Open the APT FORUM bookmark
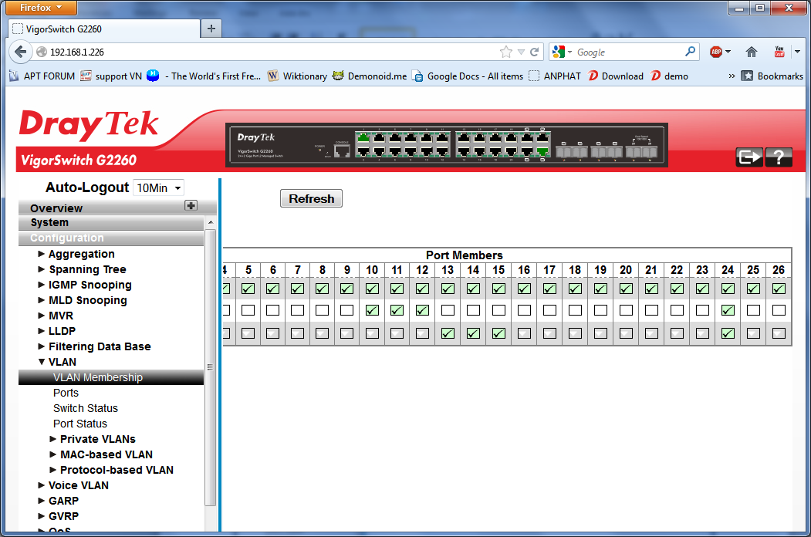The width and height of the screenshot is (811, 537). pyautogui.click(x=42, y=76)
